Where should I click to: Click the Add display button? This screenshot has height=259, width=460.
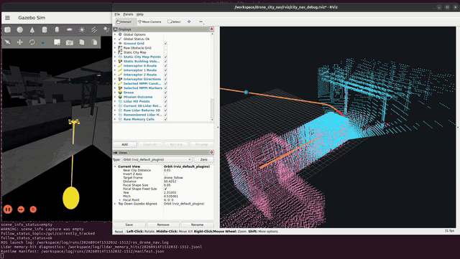[x=124, y=144]
